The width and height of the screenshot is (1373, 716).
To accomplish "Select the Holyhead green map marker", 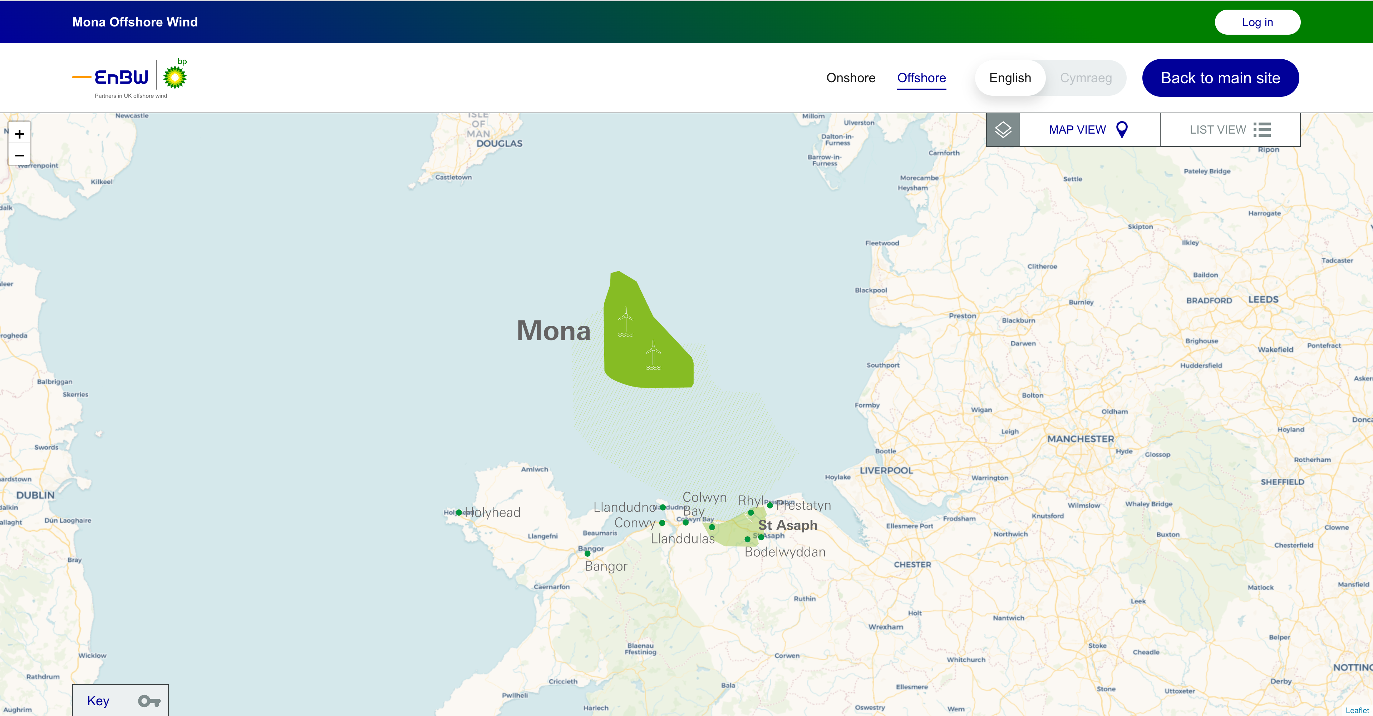I will [x=458, y=512].
